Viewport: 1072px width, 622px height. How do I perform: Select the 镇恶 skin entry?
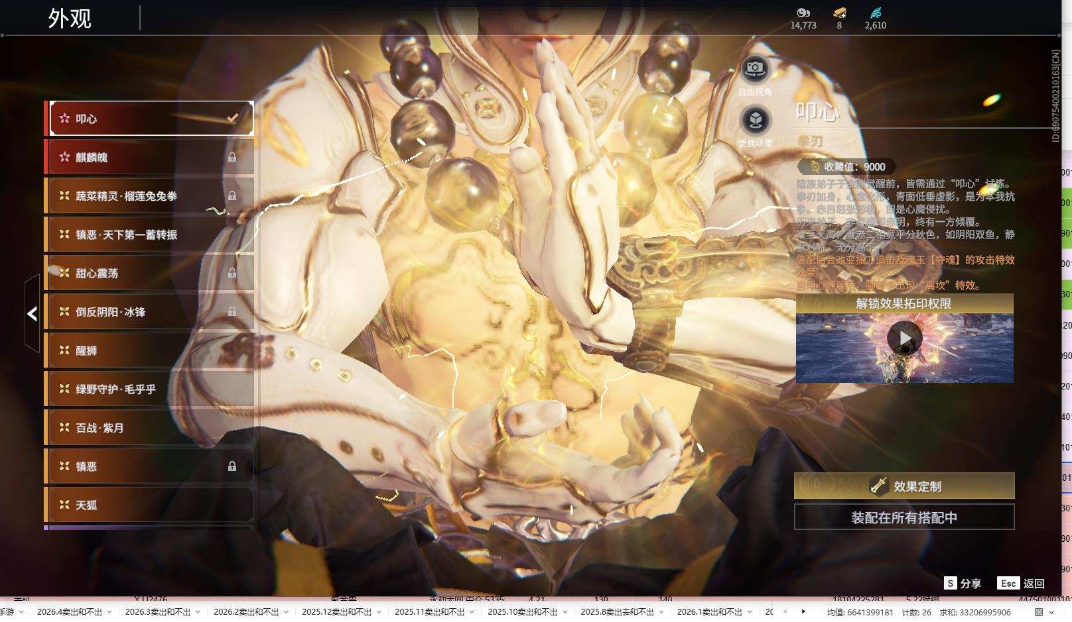tap(151, 466)
